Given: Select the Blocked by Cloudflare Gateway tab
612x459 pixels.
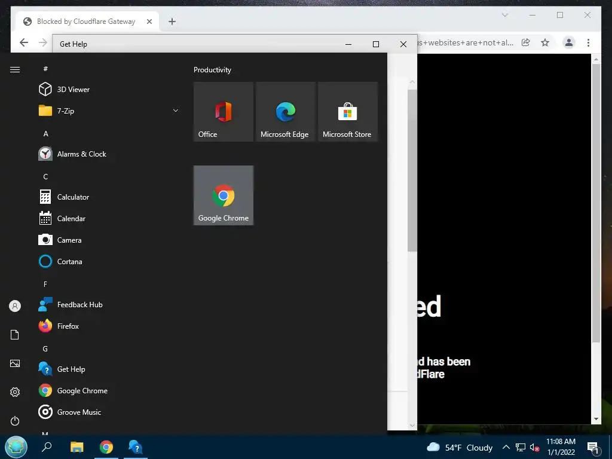Looking at the screenshot, I should (87, 22).
